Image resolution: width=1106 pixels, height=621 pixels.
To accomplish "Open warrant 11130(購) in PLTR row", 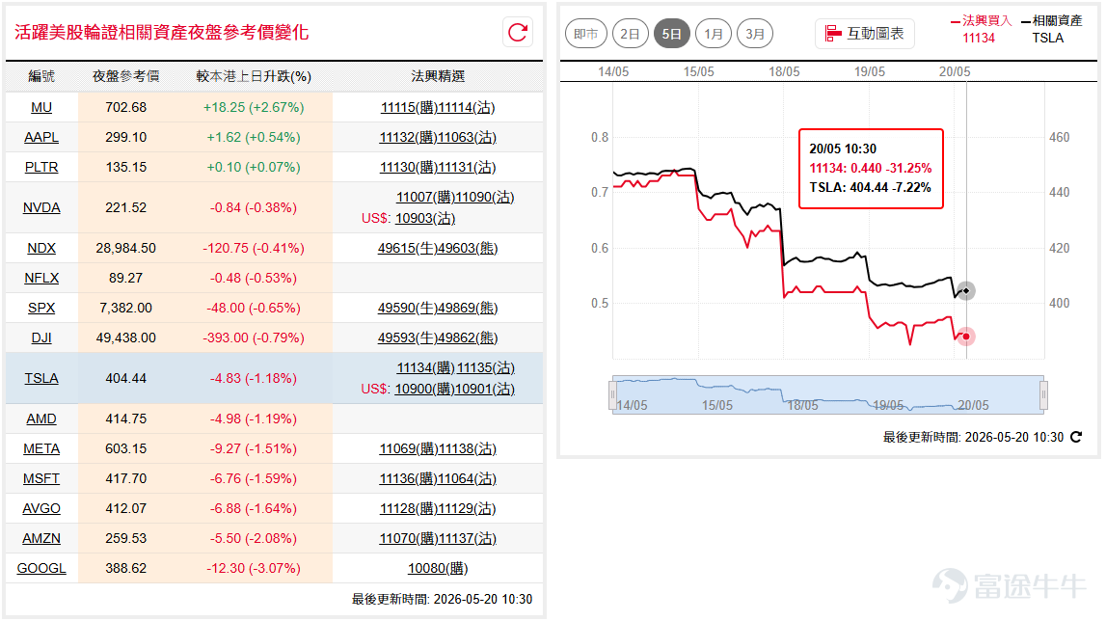I will [409, 167].
